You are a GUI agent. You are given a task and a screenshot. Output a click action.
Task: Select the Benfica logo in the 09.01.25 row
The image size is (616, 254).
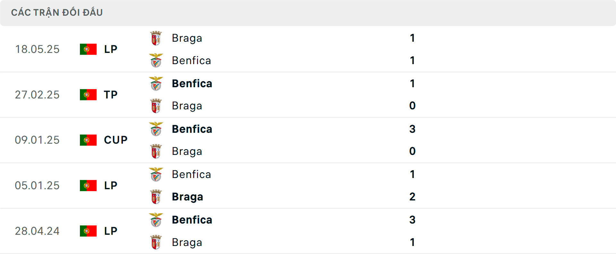click(156, 129)
